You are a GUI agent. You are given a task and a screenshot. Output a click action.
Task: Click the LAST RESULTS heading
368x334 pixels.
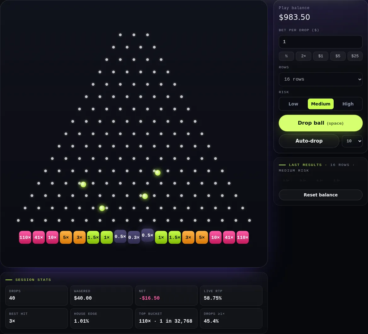(x=305, y=165)
